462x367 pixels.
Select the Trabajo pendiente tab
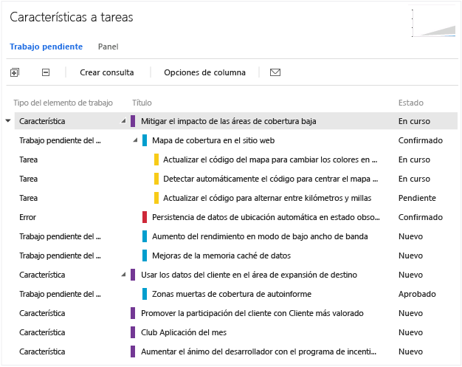[46, 47]
